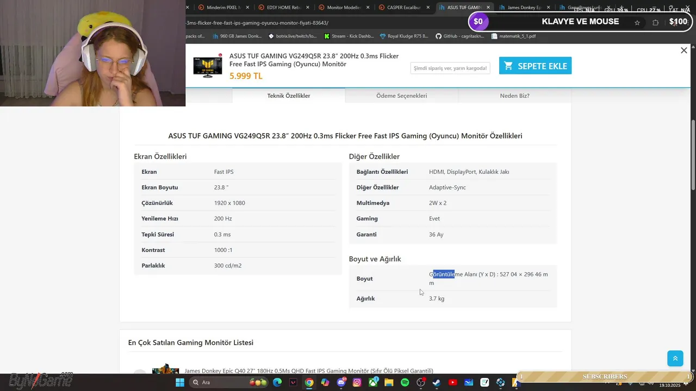Viewport: 696px width, 391px height.
Task: Click the ASUS monitor product thumbnail
Action: tap(207, 66)
